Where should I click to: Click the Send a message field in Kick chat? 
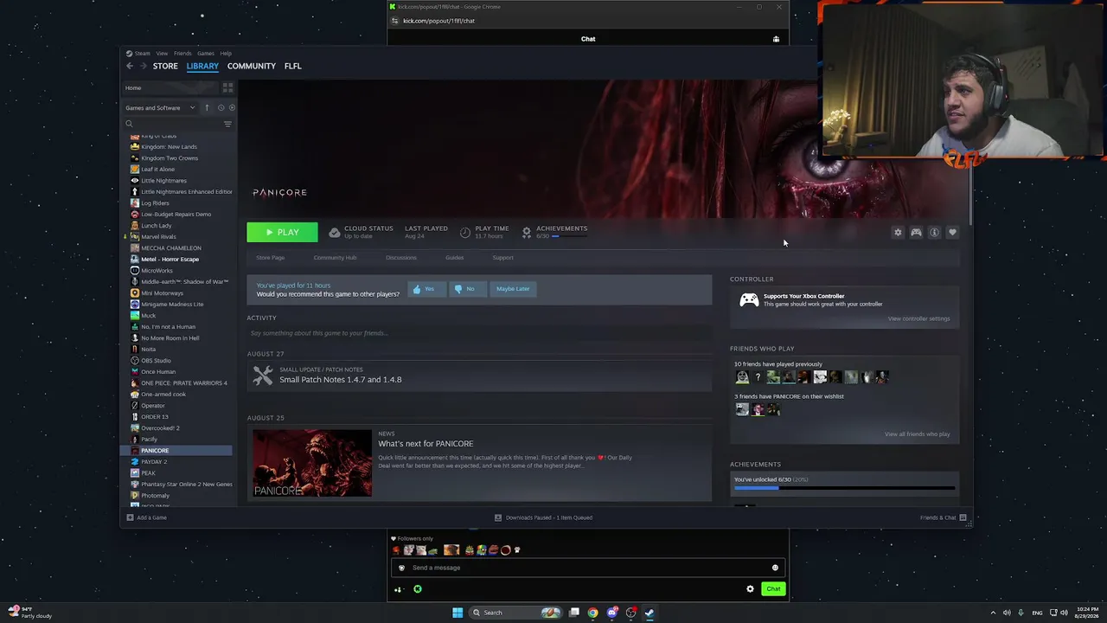pos(586,568)
